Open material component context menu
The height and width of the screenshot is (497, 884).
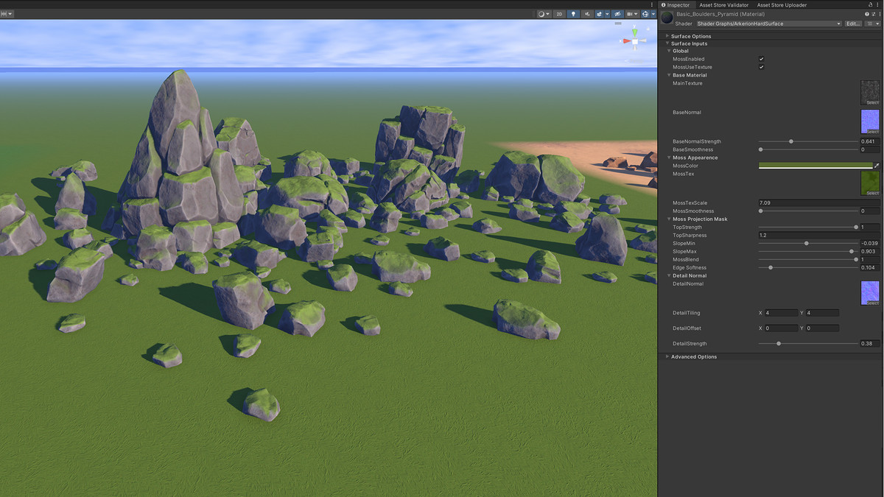[879, 14]
